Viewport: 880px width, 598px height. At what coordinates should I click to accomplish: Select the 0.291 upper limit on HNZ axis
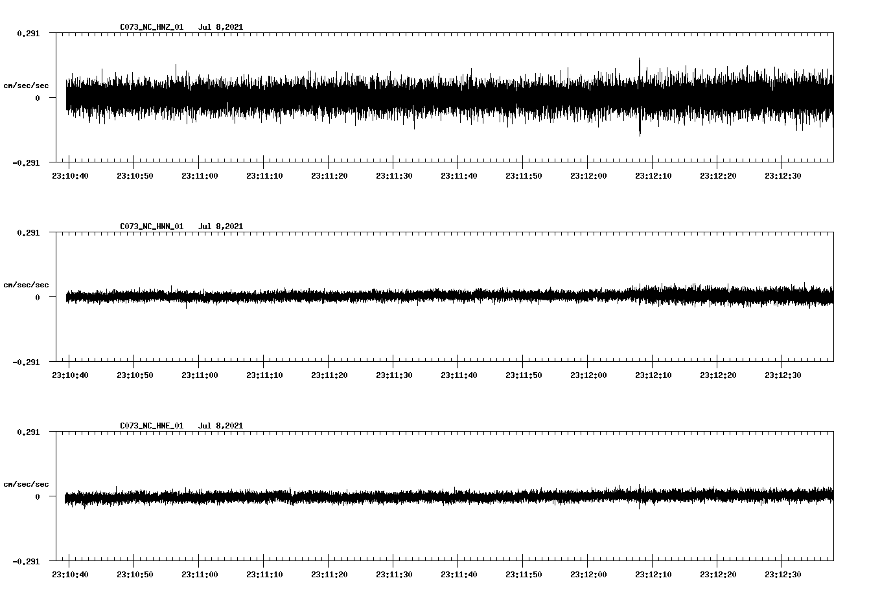click(28, 33)
